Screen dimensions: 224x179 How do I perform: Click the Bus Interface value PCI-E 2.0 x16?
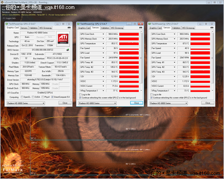coord(57,58)
